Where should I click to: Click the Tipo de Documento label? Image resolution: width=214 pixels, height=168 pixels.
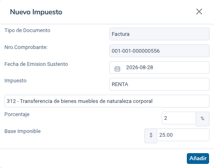coord(28,30)
